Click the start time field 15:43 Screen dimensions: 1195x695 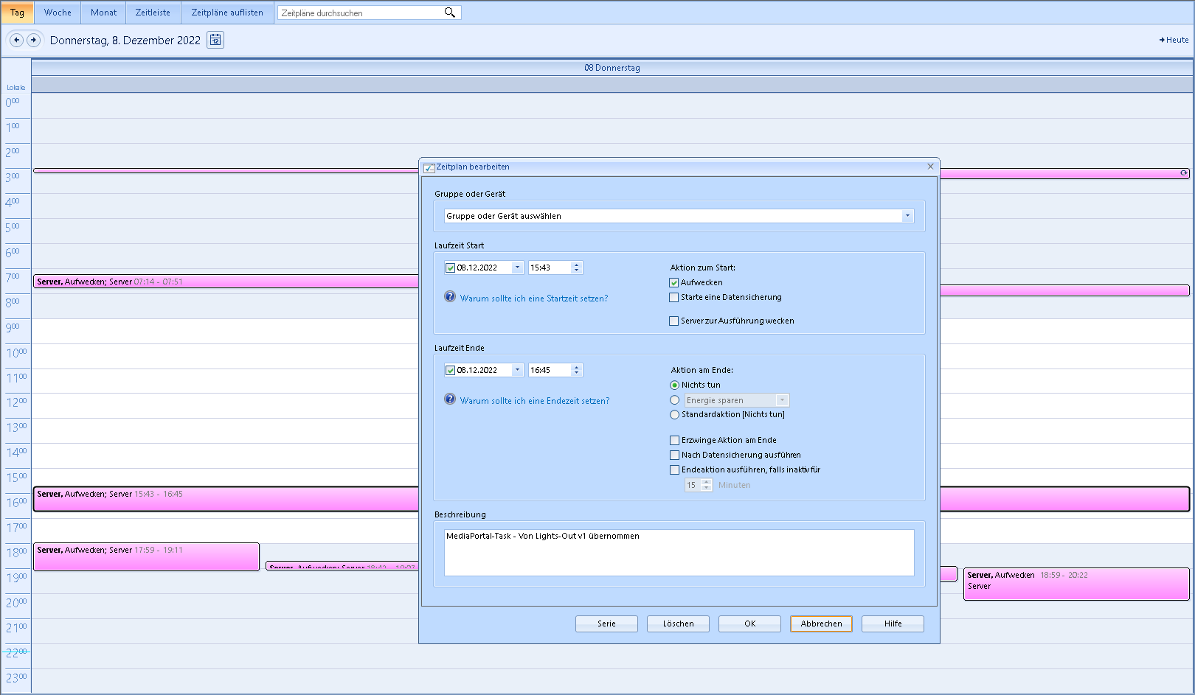[x=550, y=268]
